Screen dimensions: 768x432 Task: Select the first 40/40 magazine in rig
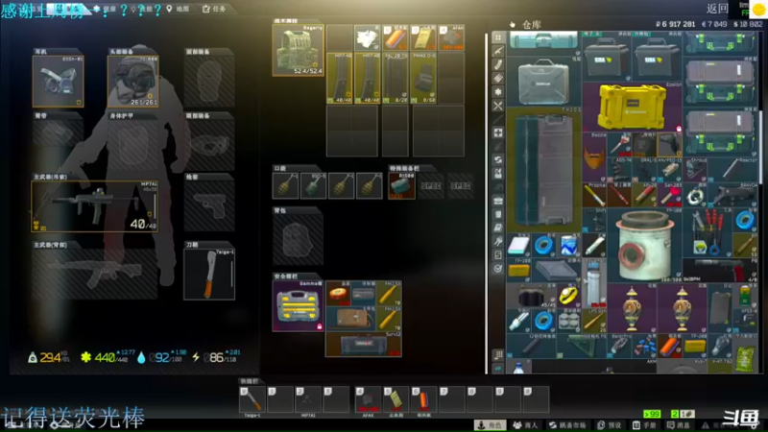340,78
